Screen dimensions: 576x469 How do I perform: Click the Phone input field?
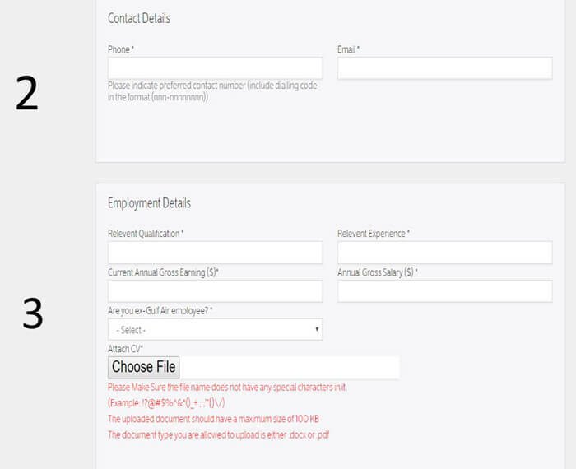(x=215, y=67)
